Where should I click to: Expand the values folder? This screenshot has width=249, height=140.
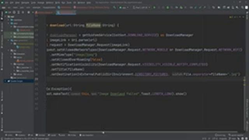pos(11,74)
